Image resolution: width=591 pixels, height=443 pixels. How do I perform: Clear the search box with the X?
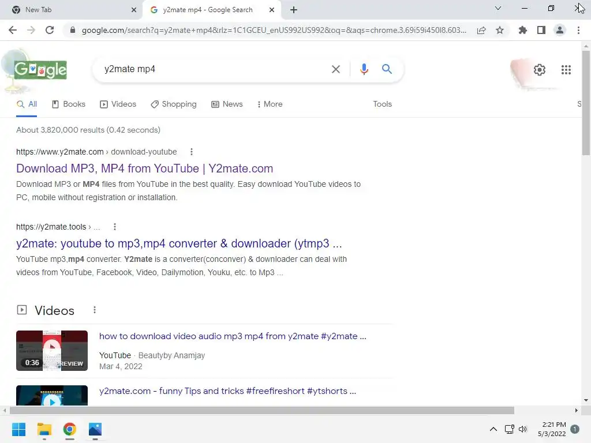[335, 69]
